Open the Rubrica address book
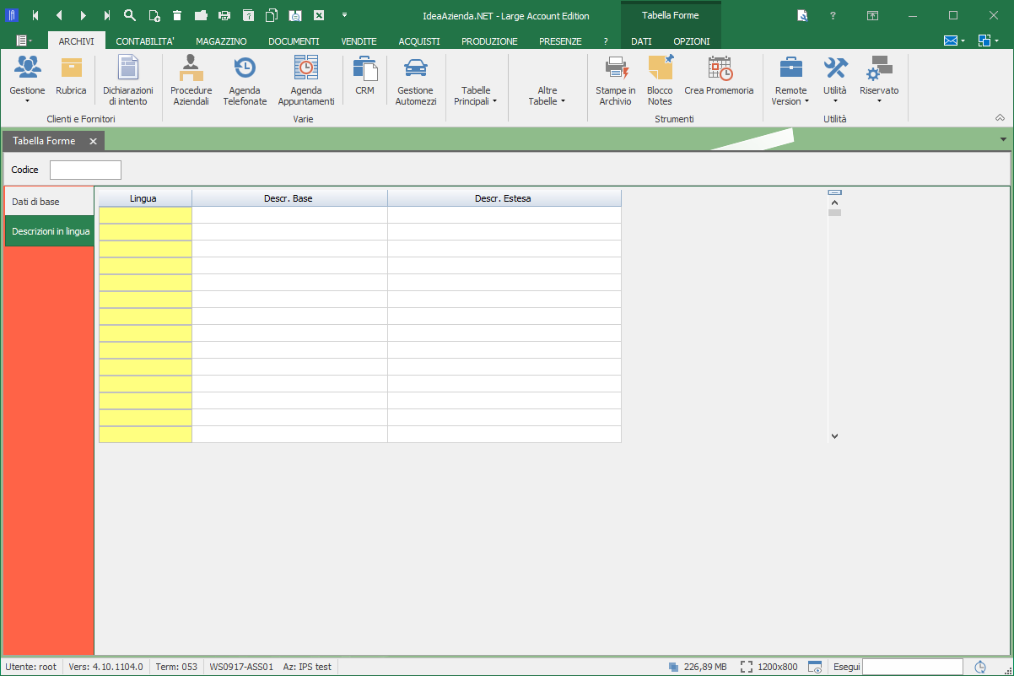Image resolution: width=1014 pixels, height=676 pixels. click(71, 75)
